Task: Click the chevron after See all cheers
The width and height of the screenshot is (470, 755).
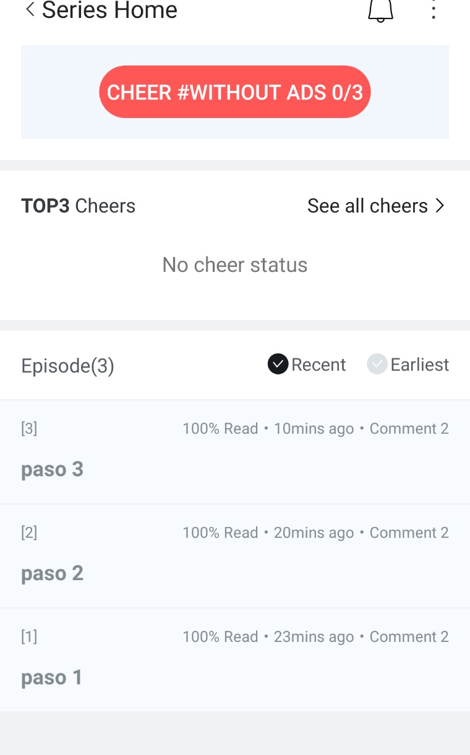Action: pos(440,206)
